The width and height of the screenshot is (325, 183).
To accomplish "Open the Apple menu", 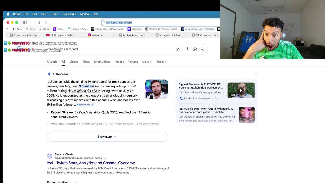I will (8, 14).
